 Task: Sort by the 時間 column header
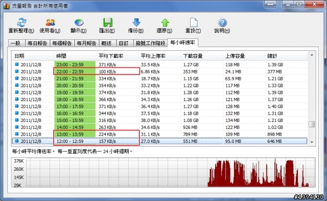[x=75, y=56]
